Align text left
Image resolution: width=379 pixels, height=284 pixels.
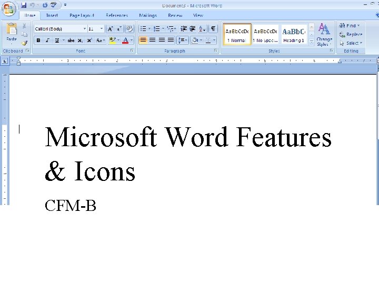pos(143,40)
